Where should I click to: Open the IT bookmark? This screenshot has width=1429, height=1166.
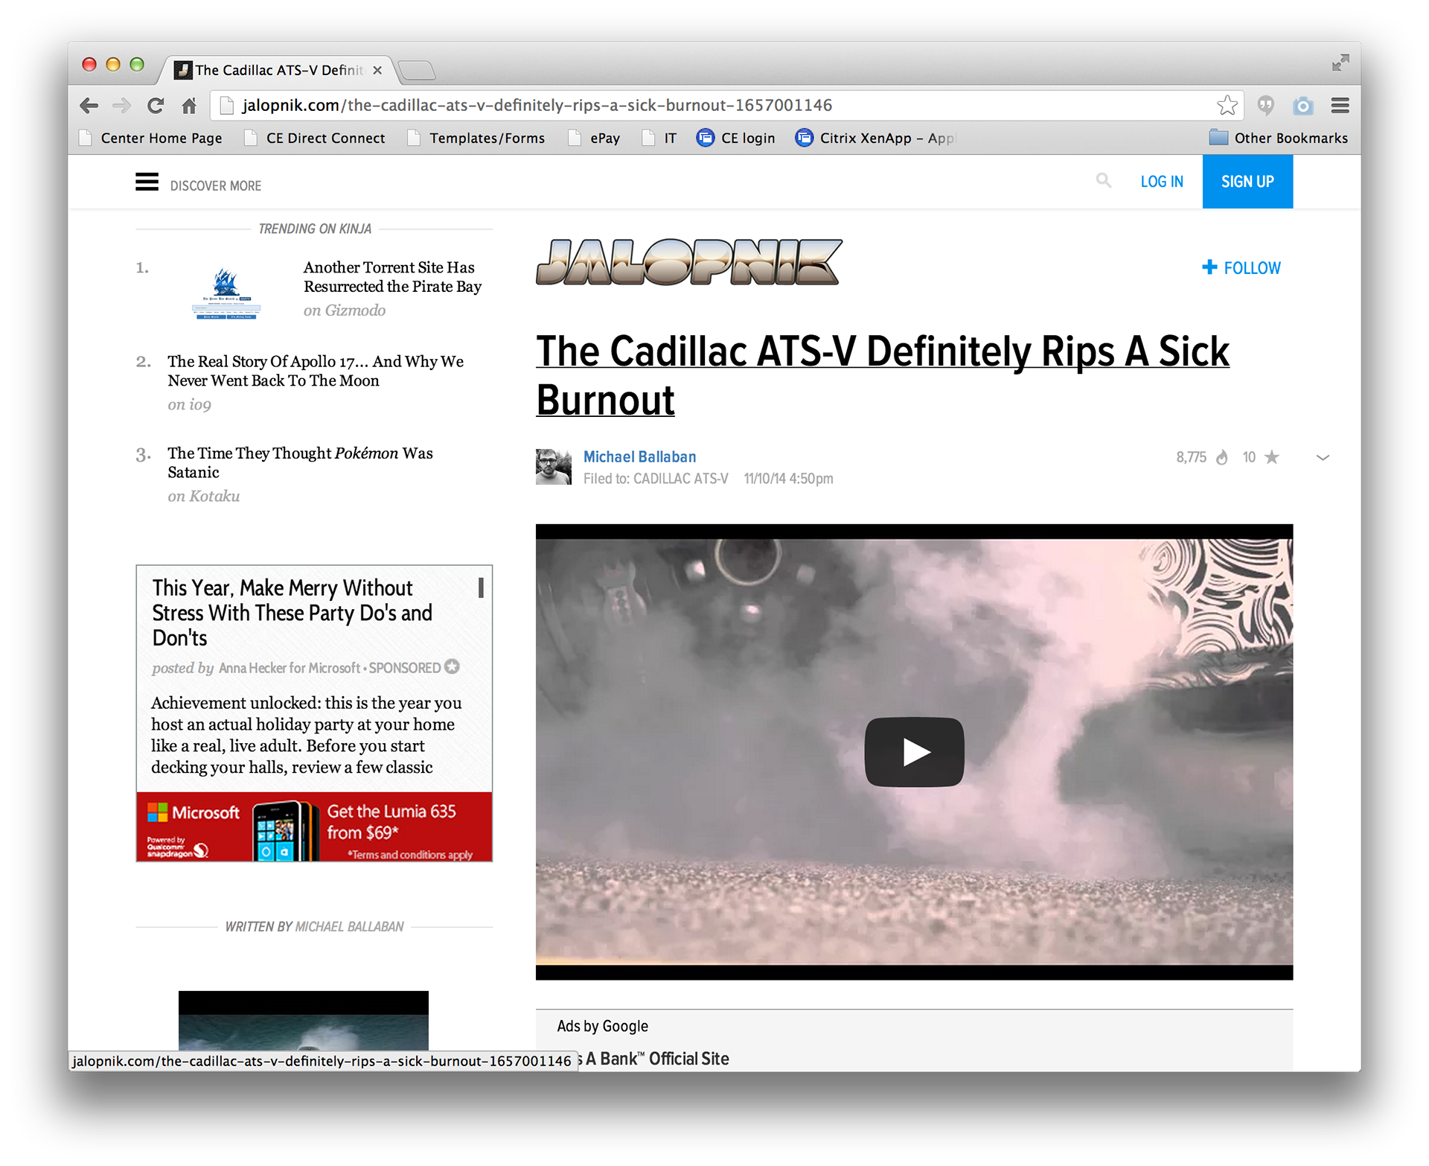660,138
